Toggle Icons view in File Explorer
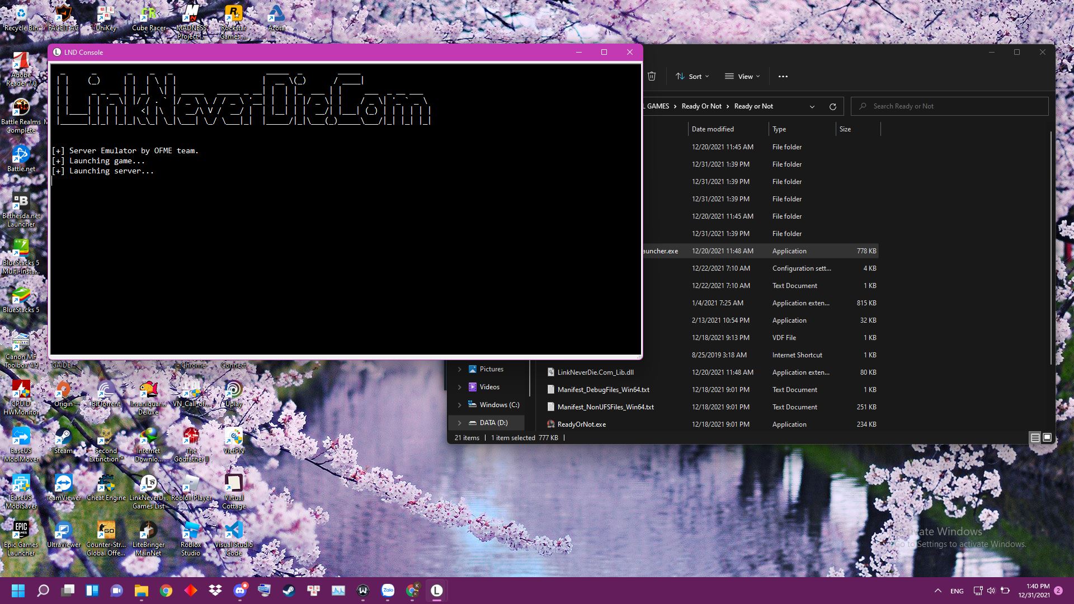This screenshot has width=1074, height=604. coord(1048,437)
